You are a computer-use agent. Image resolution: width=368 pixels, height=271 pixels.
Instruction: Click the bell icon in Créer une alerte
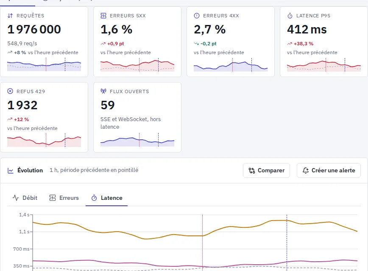(306, 170)
